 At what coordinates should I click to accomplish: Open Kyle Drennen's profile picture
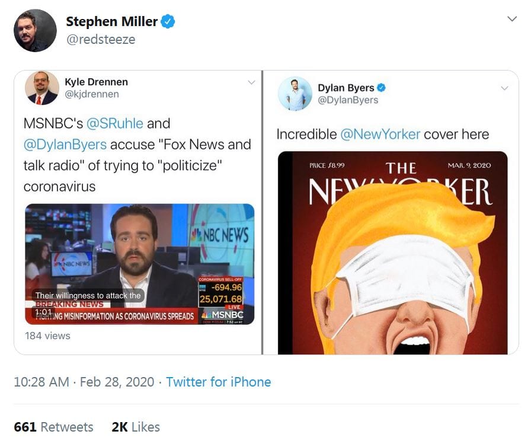pos(41,88)
